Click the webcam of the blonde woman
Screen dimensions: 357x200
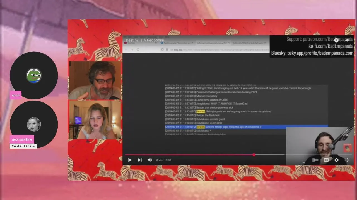pyautogui.click(x=95, y=120)
